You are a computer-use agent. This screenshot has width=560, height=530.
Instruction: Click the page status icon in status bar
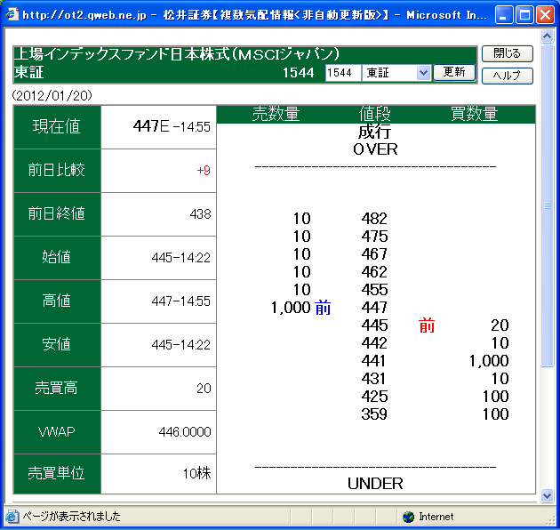pos(12,517)
